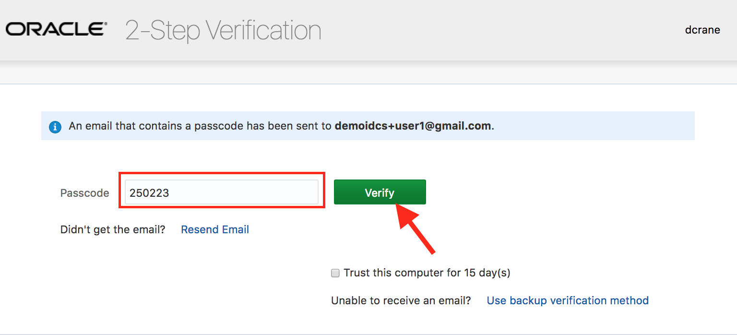Click the Oracle logo in the header
The height and width of the screenshot is (335, 737).
(57, 29)
